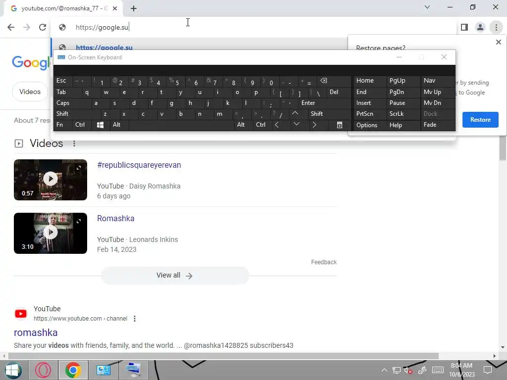Click the Chrome back arrow
Viewport: 507px width, 380px height.
coord(11,27)
